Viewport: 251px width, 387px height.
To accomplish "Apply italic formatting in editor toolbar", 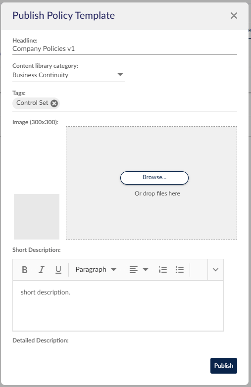I will pyautogui.click(x=42, y=270).
